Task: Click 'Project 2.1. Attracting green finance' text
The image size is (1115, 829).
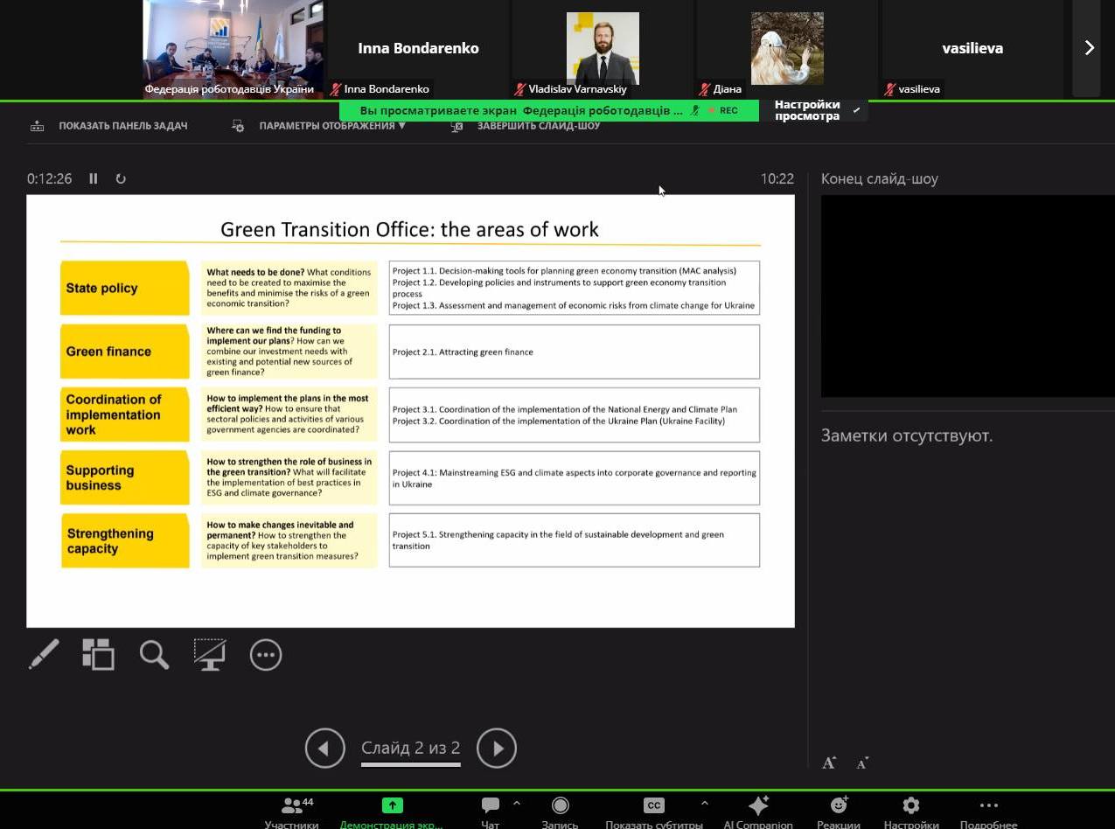Action: click(x=463, y=352)
